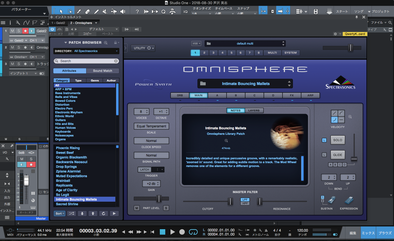Viewport: 394px width, 241px height.
Task: Open patch folder beside Intimate Bouncing Mallets
Action: click(x=203, y=84)
